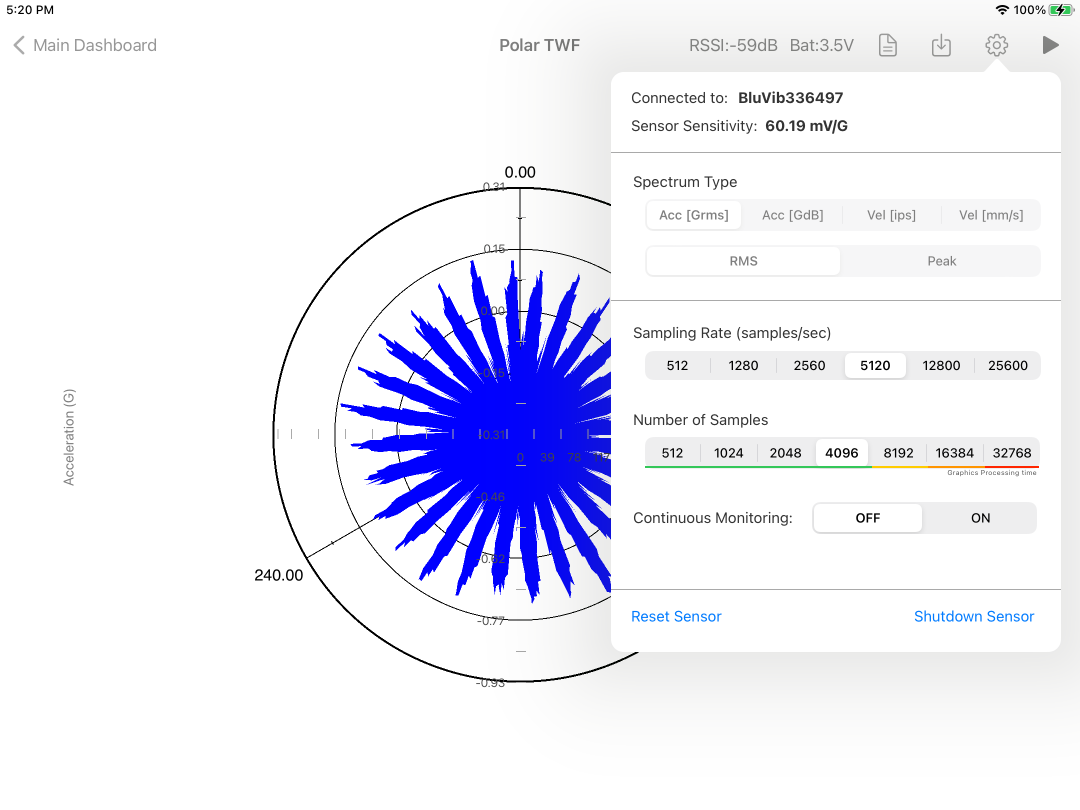
Task: Turn Continuous Monitoring ON
Action: coord(980,518)
